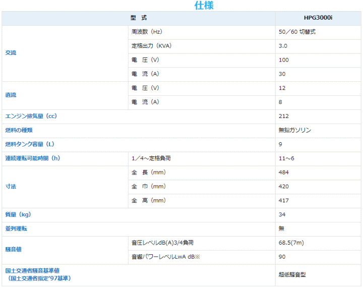Screen dimensions: 363x288
Task: Click the エンジン排気量 (cc) label
Action: pyautogui.click(x=31, y=116)
